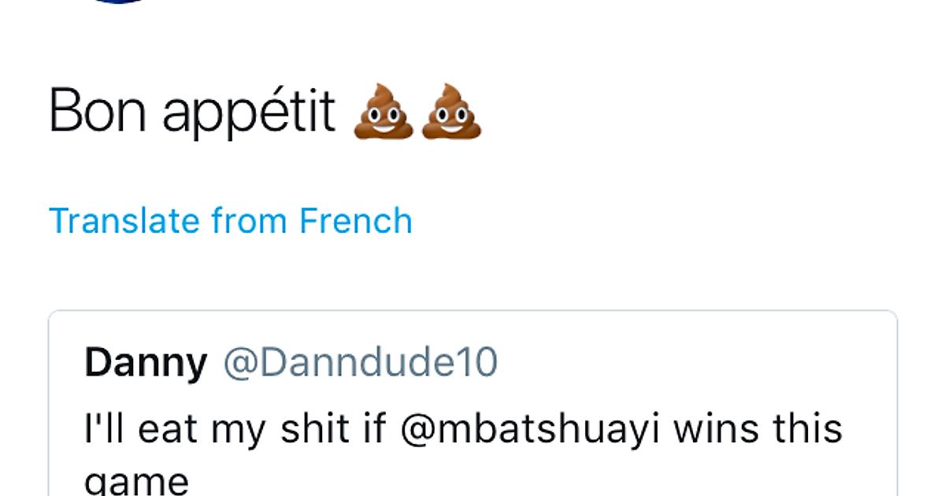Open Danny's profile via display name
Screen dimensions: 945x496
coord(146,363)
